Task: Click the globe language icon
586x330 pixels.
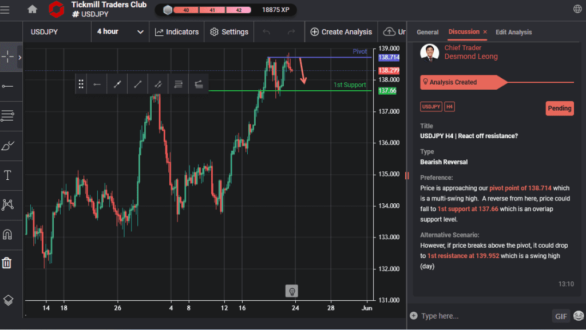Action: pyautogui.click(x=576, y=9)
